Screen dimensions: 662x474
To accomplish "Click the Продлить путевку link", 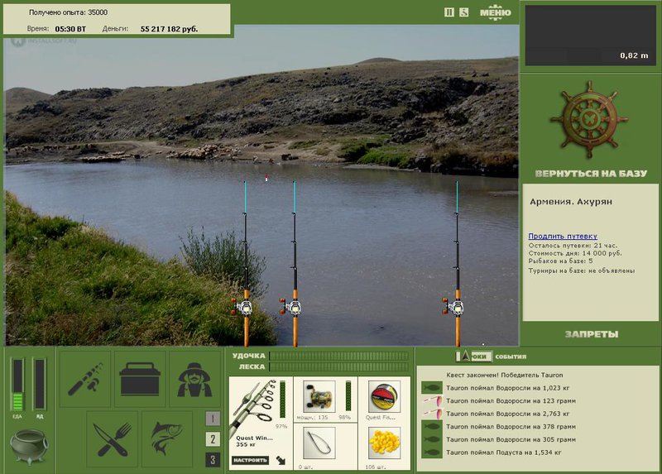I will (563, 236).
